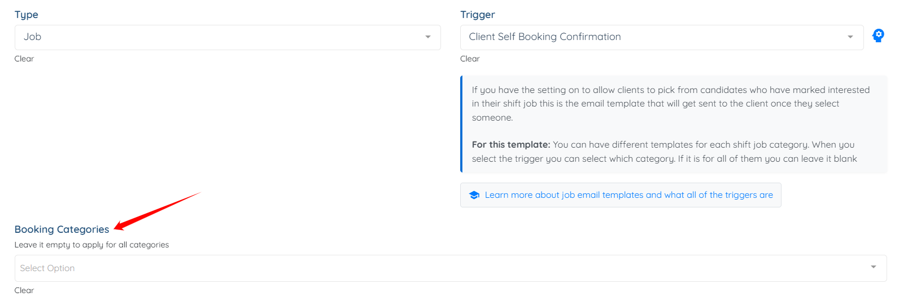Expand the Trigger dropdown arrow
908x301 pixels.
click(x=850, y=37)
